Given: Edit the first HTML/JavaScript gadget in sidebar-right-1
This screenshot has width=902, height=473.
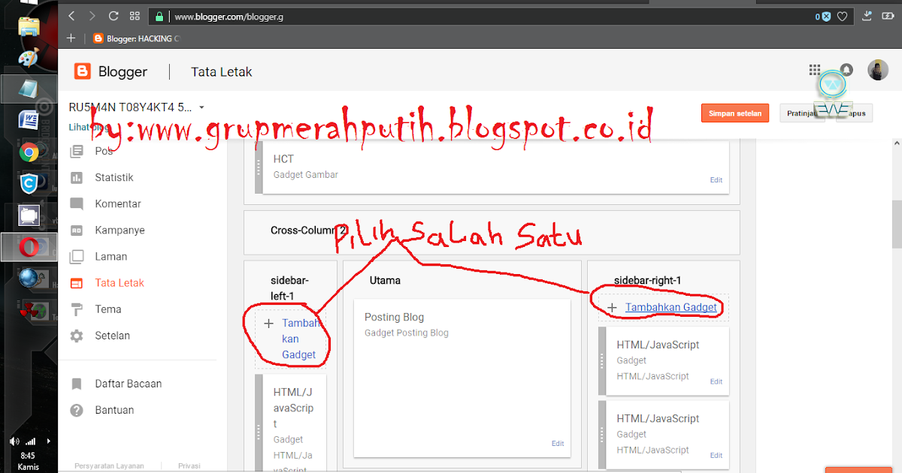Looking at the screenshot, I should [x=716, y=381].
